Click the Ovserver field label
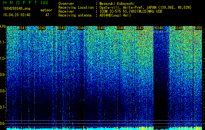Image resolution: width=205 pixels, height=130 pixels. click(66, 4)
